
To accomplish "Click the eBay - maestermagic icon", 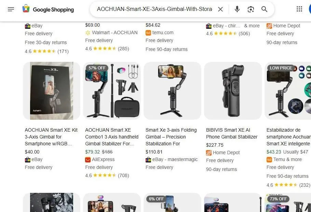I will click(x=148, y=160).
